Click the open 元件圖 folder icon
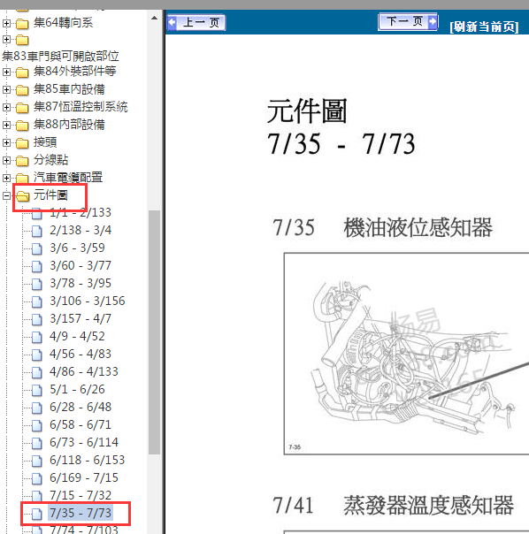 (22, 196)
